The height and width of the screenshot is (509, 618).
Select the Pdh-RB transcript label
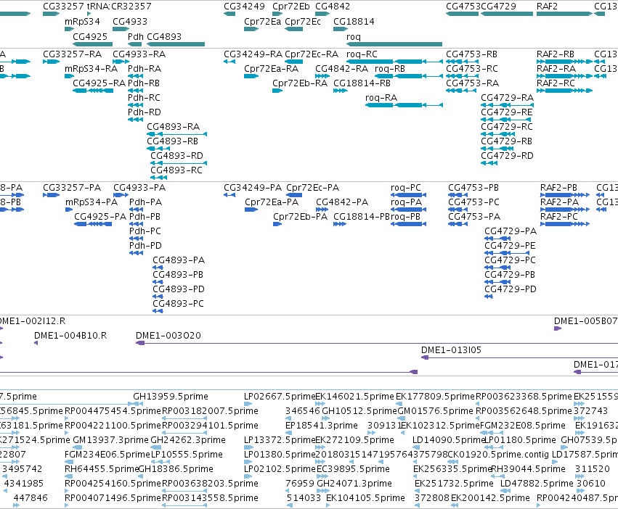[144, 83]
